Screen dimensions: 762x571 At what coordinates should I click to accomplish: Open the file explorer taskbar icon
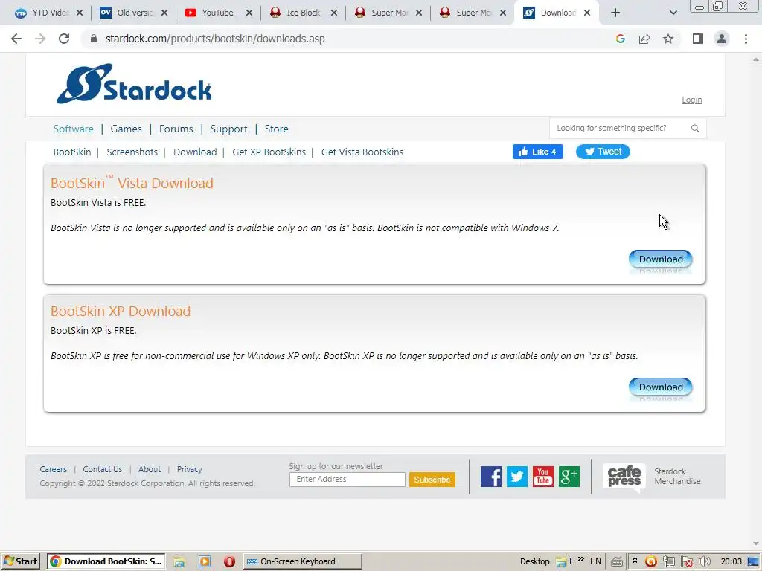coord(179,562)
